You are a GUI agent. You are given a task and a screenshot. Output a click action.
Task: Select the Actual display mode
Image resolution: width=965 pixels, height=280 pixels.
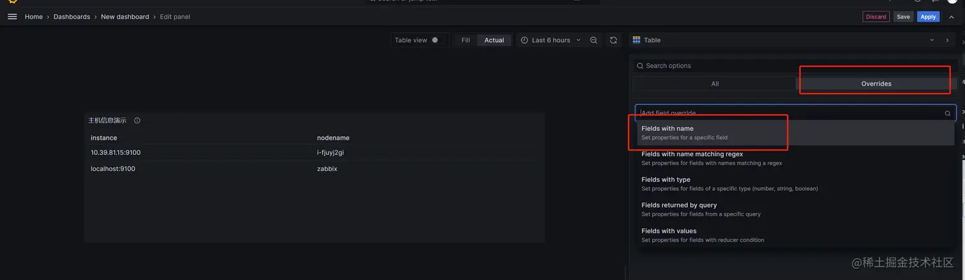pos(494,40)
